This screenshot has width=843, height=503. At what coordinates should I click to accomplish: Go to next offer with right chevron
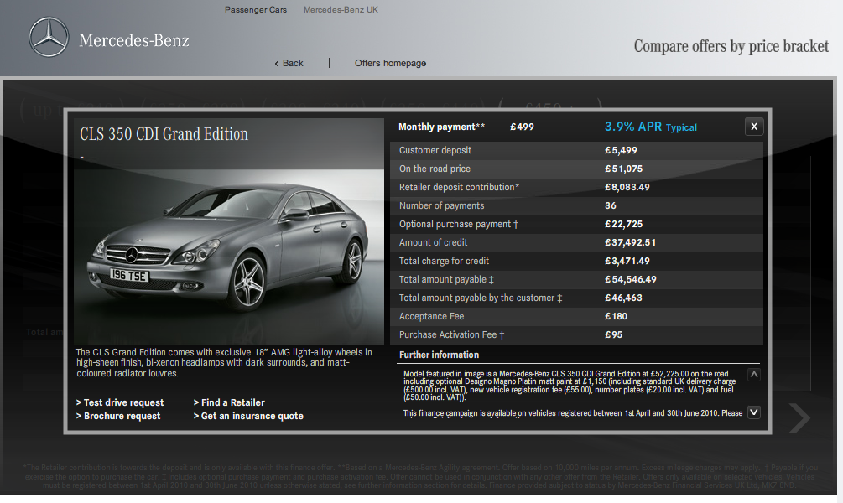(799, 417)
